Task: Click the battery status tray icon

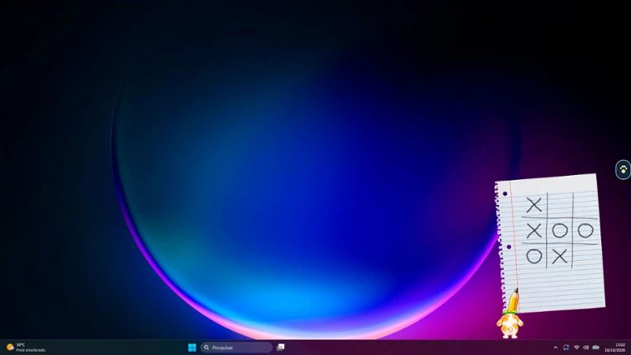Action: pos(596,347)
